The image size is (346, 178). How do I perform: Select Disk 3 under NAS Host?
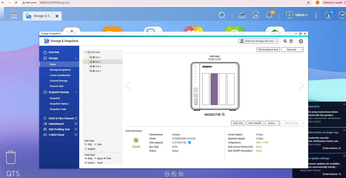(98, 66)
